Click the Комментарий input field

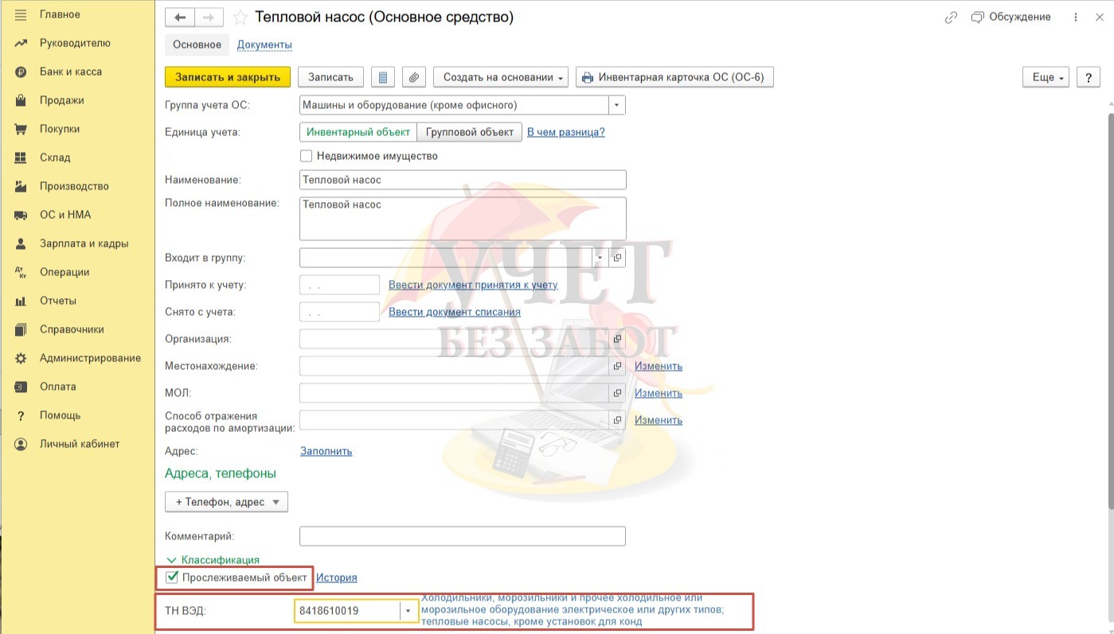click(462, 536)
